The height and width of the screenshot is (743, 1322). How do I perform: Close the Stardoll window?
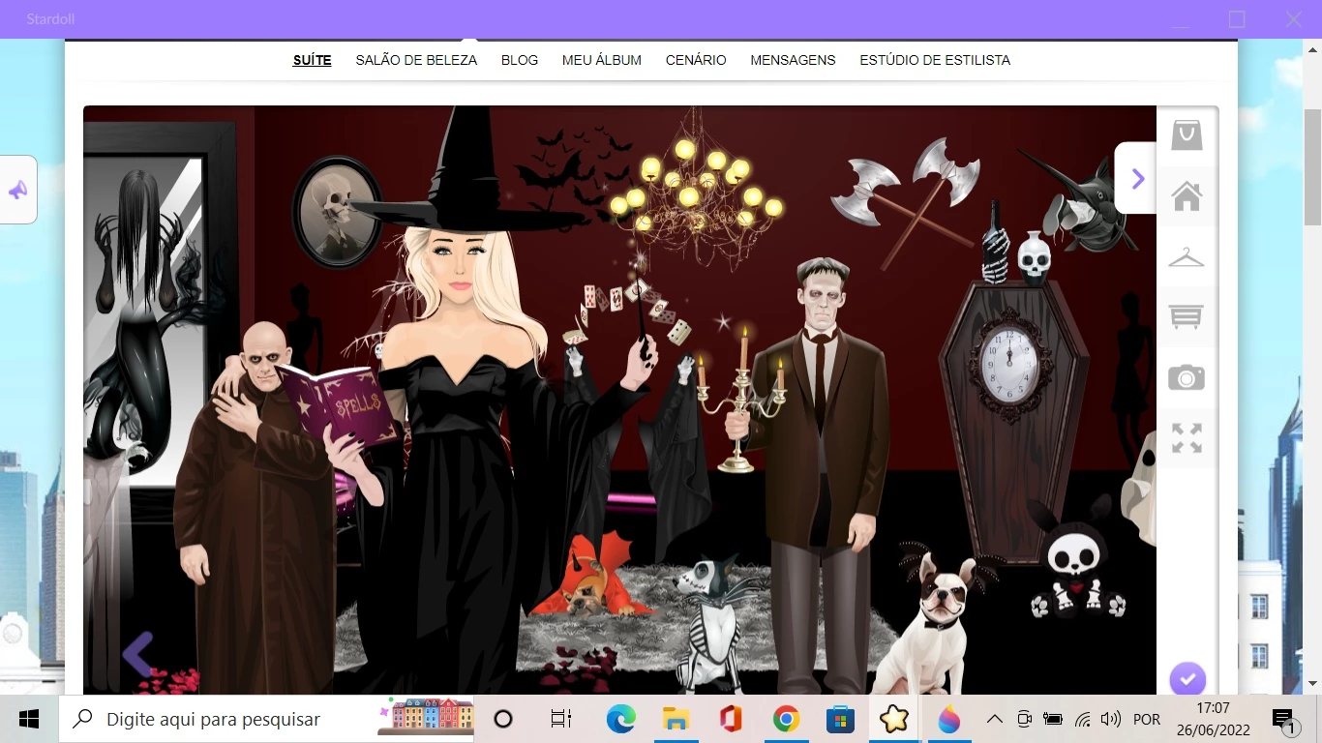pyautogui.click(x=1294, y=19)
